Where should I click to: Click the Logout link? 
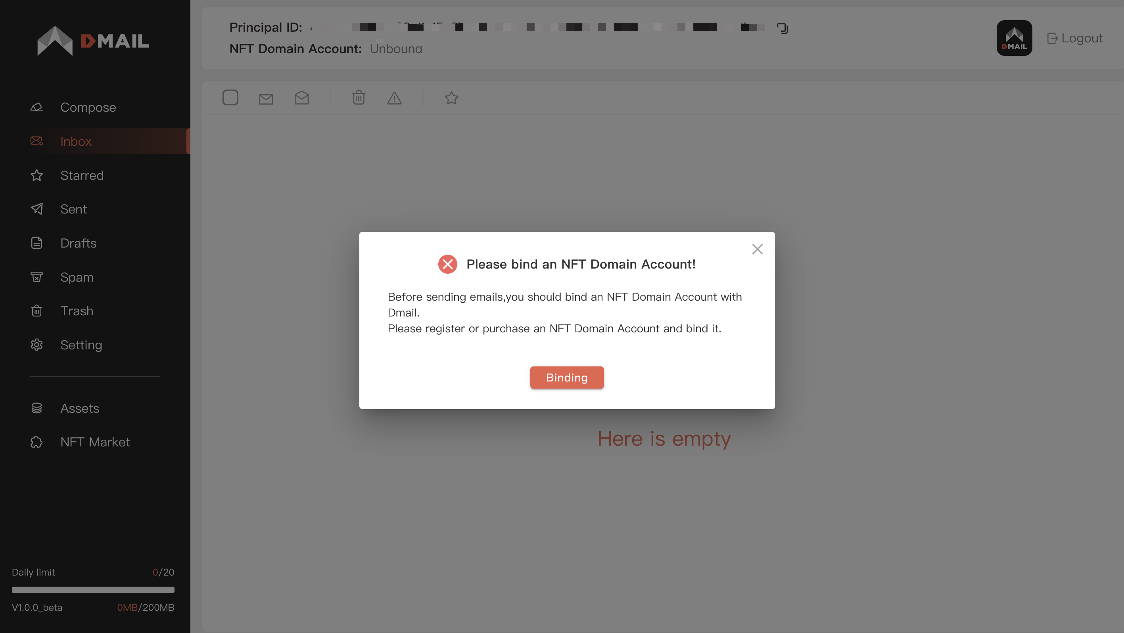coord(1075,38)
